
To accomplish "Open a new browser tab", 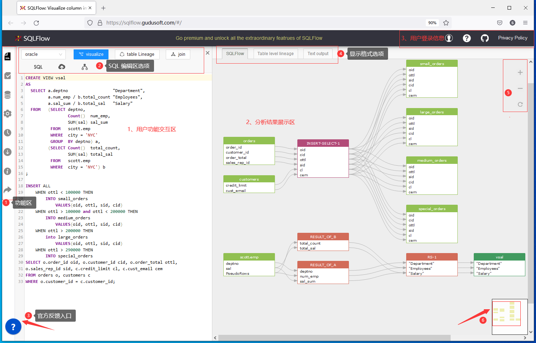I will (x=103, y=8).
